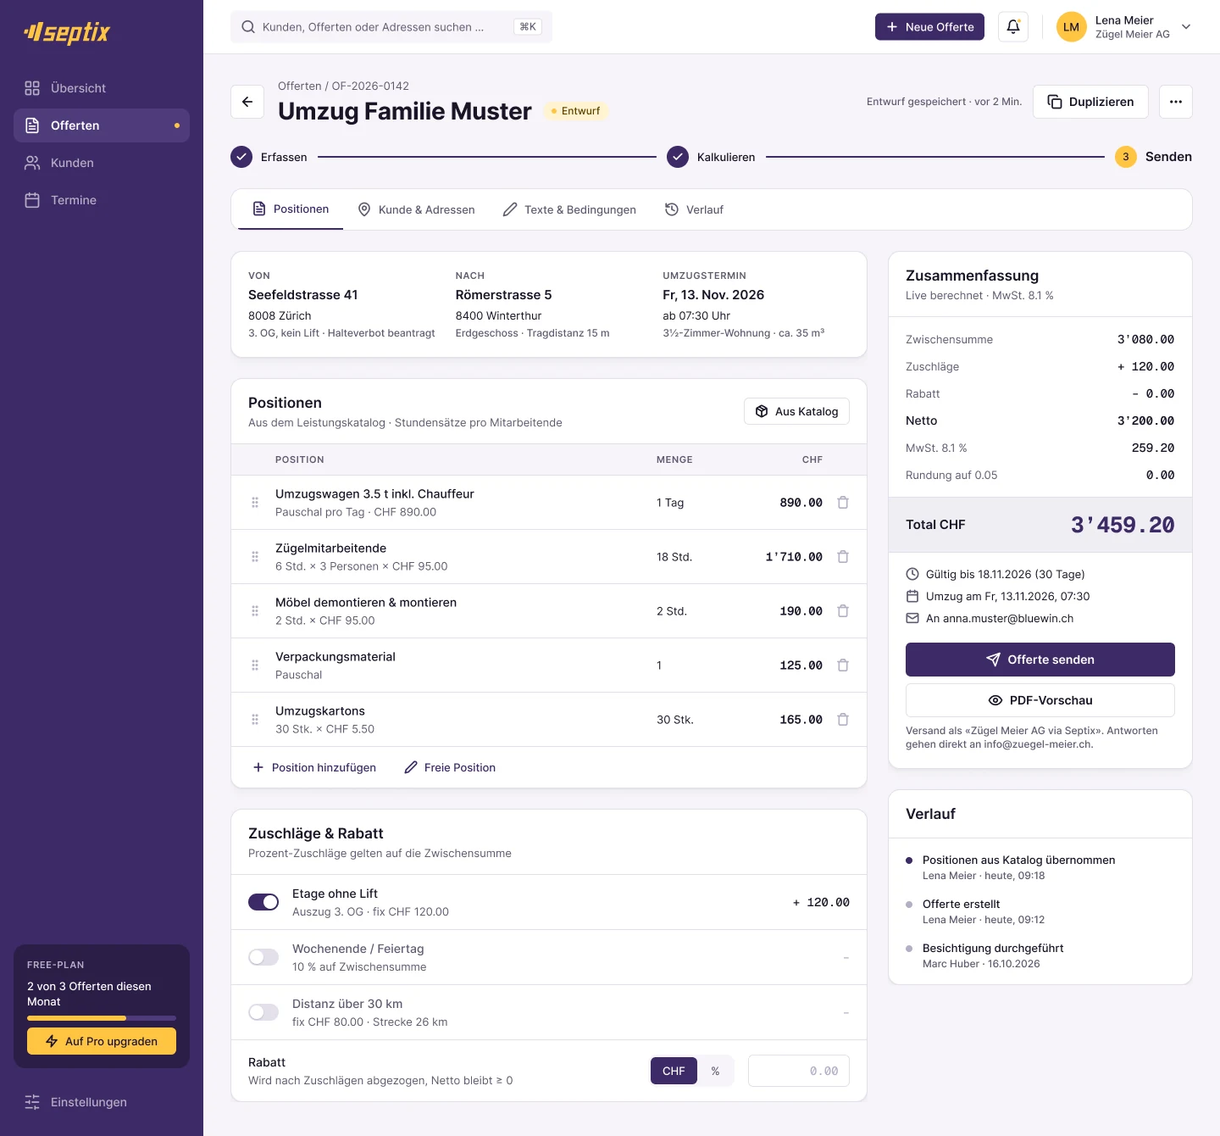This screenshot has width=1220, height=1136.
Task: Open Übersicht in the sidebar
Action: [102, 88]
